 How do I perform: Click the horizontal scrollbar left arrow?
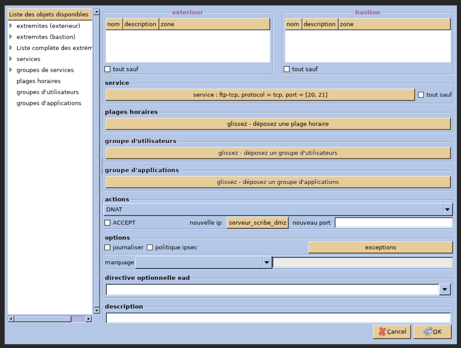pyautogui.click(x=11, y=319)
